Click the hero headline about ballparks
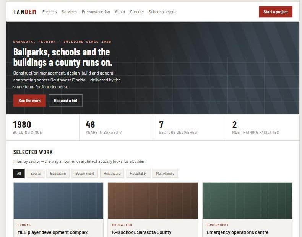This screenshot has height=237, width=302. pyautogui.click(x=63, y=57)
